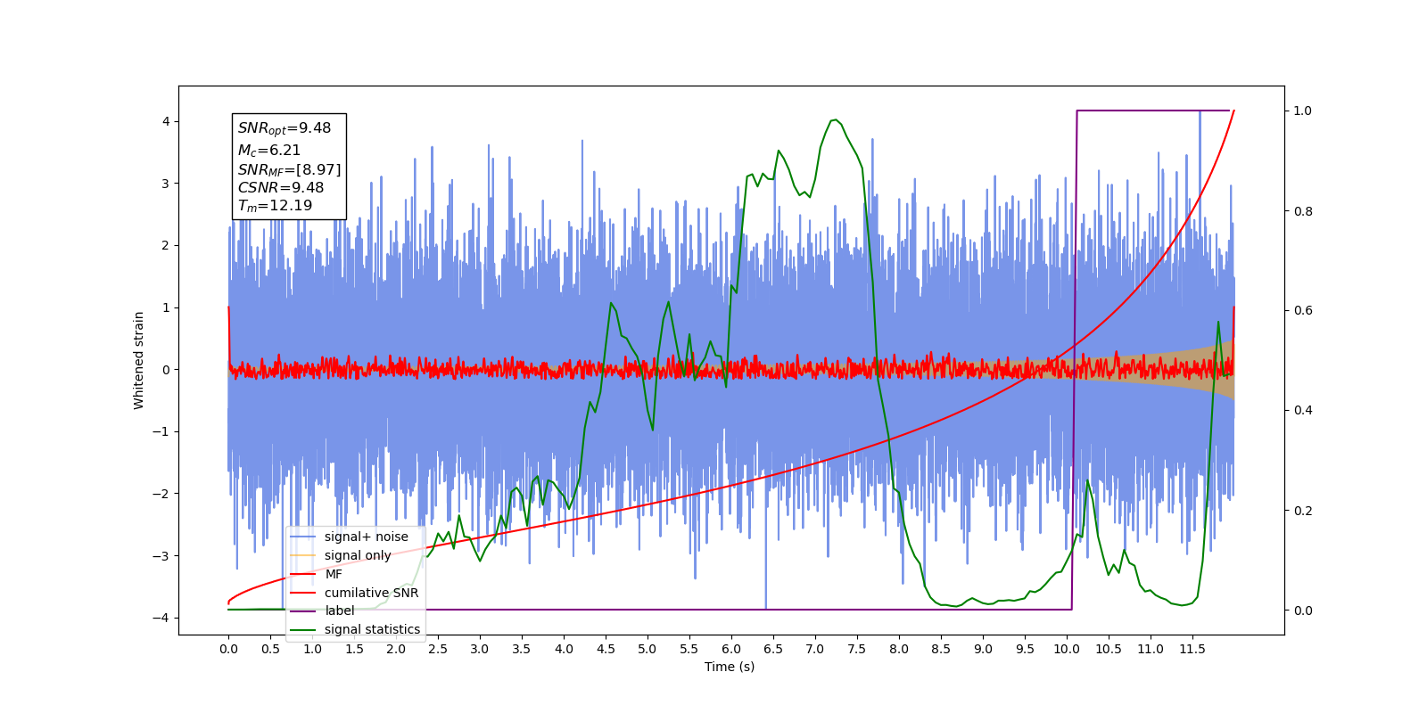Click the 'Whitened strain' y-axis label
The image size is (1427, 713).
[138, 360]
